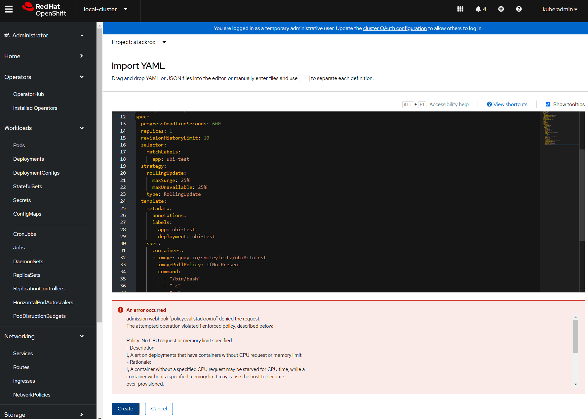This screenshot has width=588, height=419.
Task: Open the Project: stackrox selector
Action: [139, 42]
